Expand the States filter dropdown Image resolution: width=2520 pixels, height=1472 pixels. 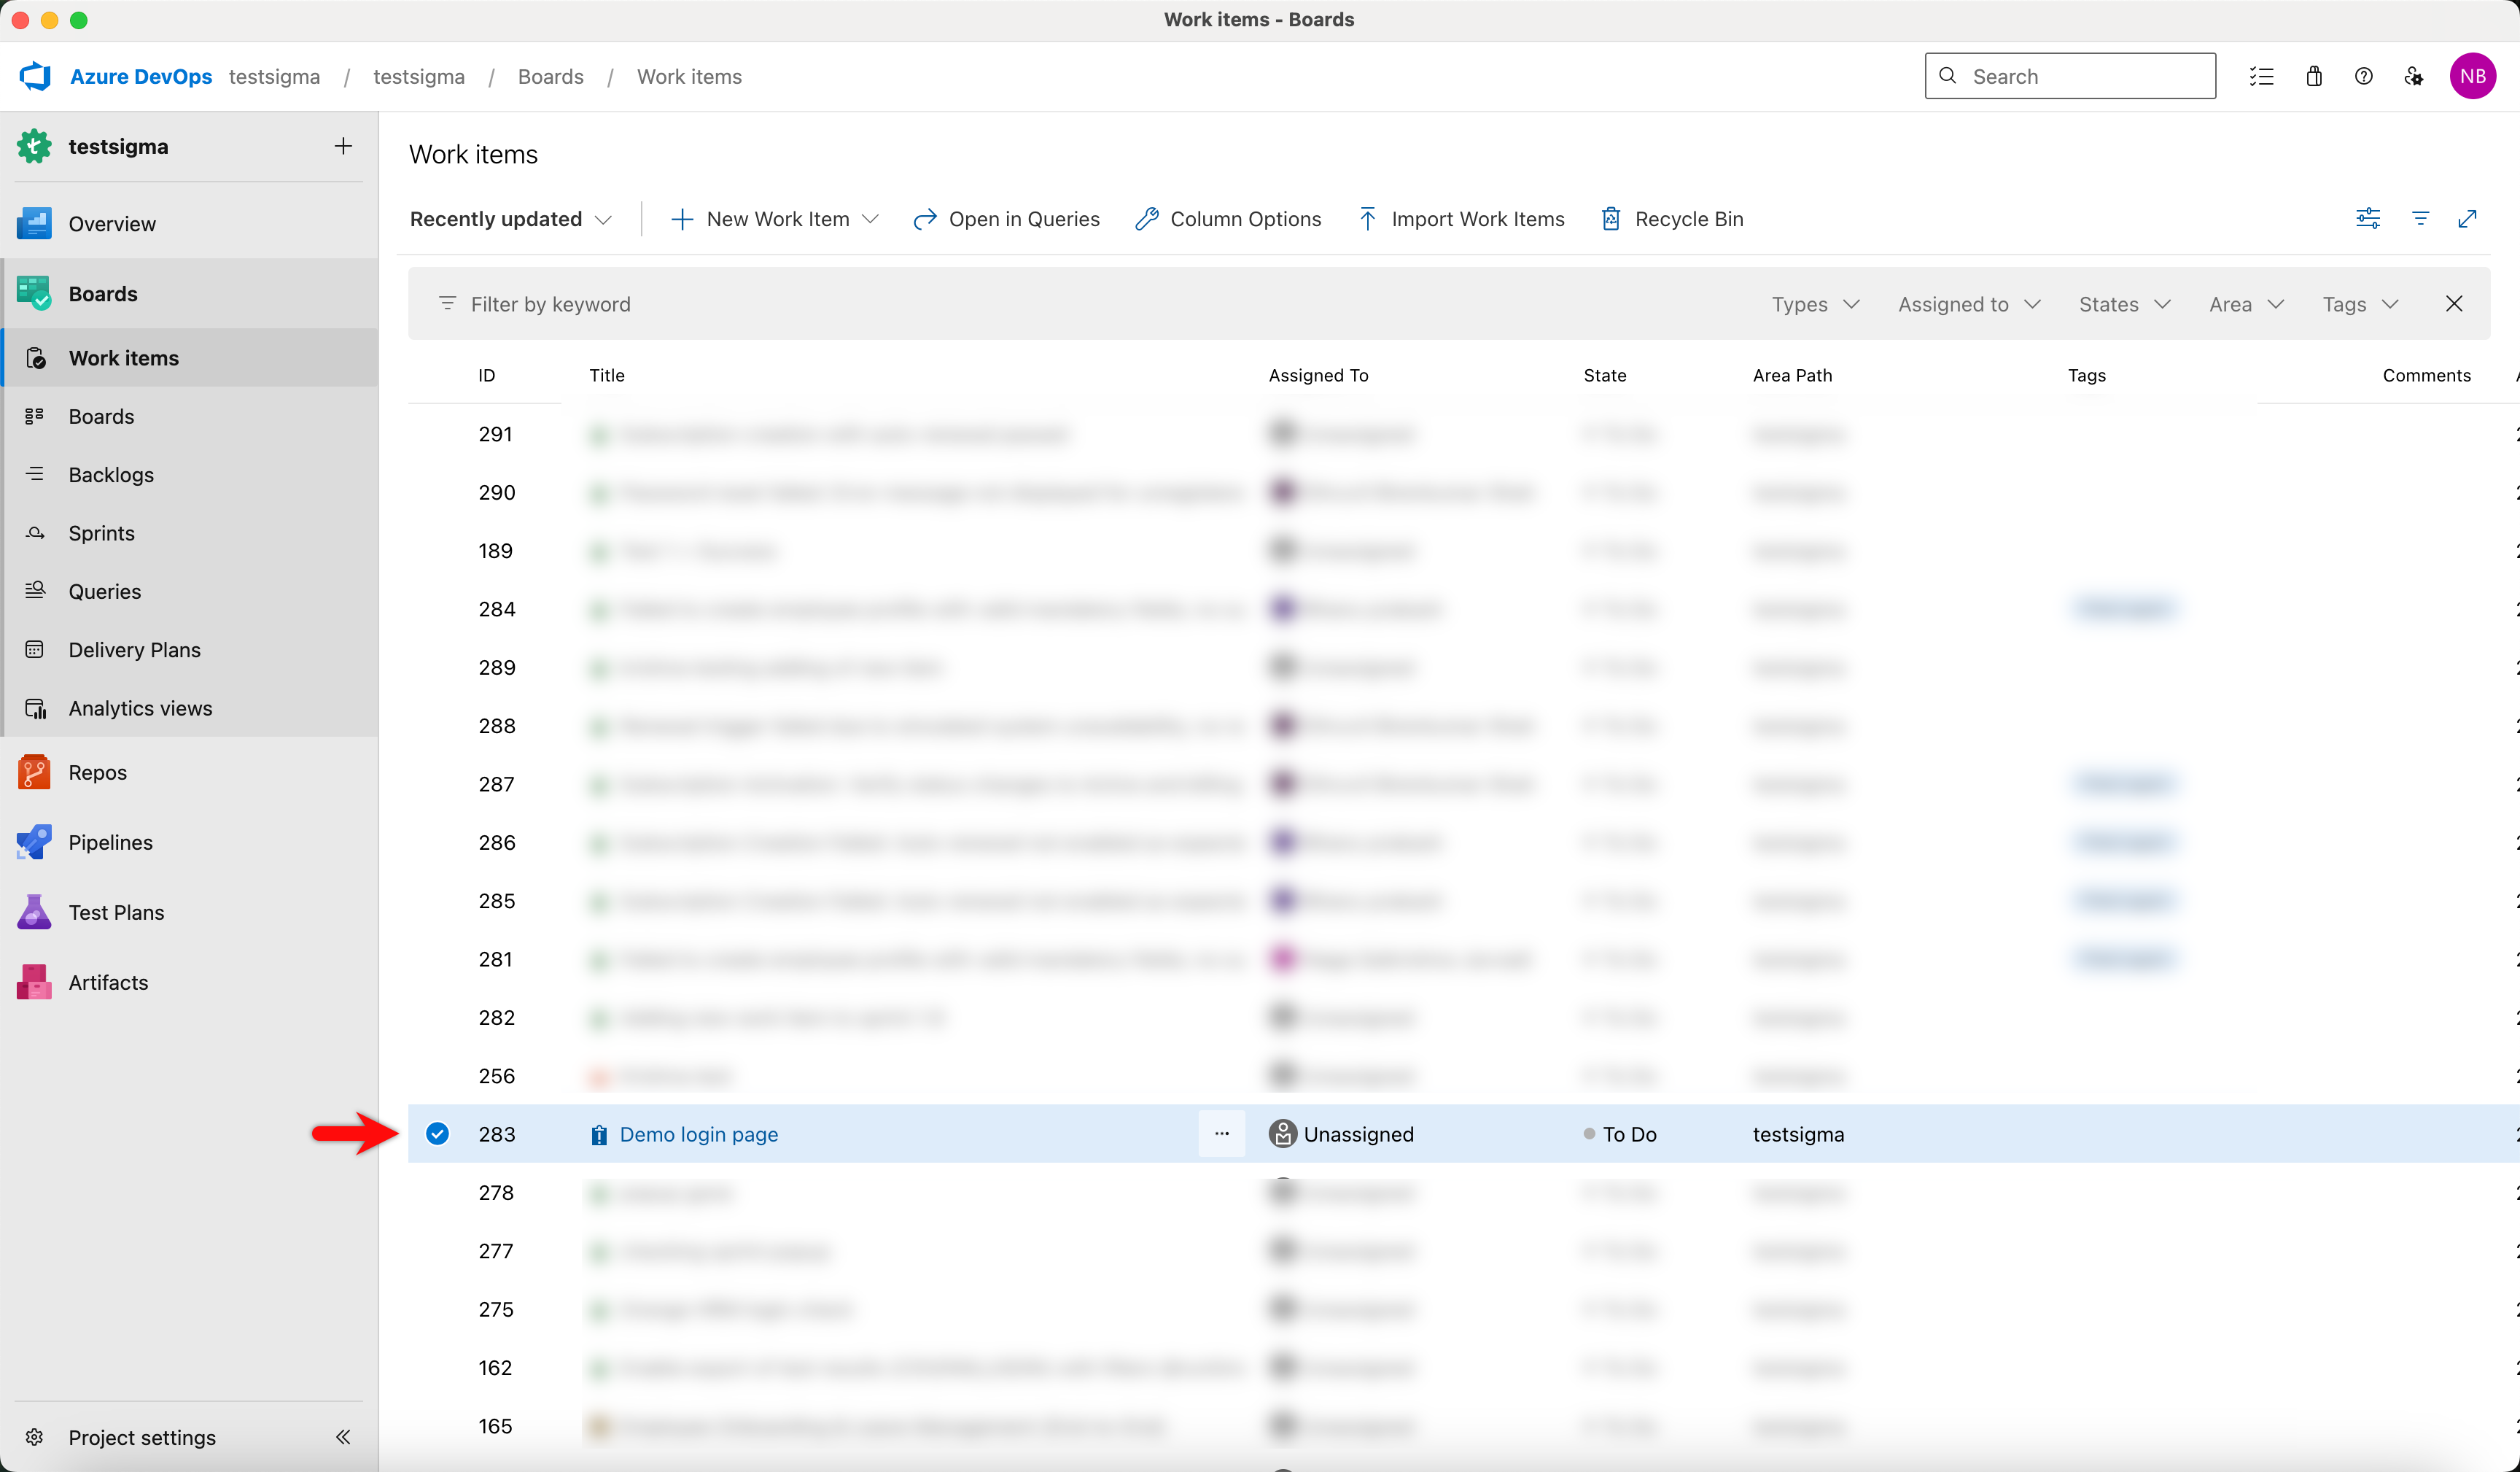(x=2124, y=303)
